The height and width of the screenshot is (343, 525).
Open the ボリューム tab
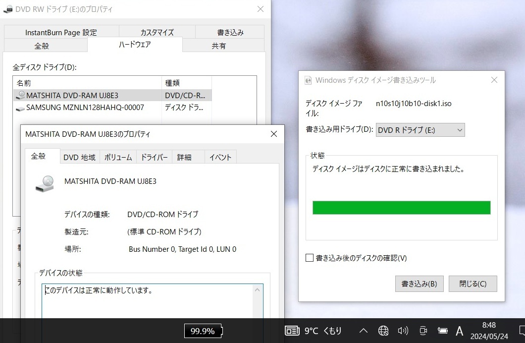[118, 157]
